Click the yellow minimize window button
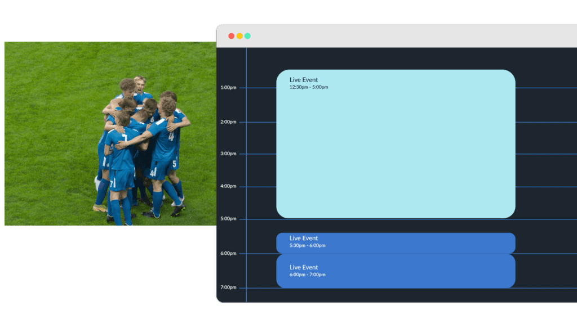 [x=239, y=36]
